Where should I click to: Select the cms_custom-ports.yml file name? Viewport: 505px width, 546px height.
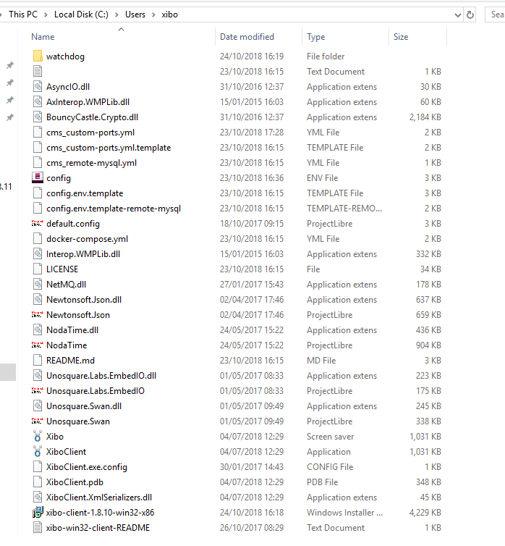pos(90,133)
